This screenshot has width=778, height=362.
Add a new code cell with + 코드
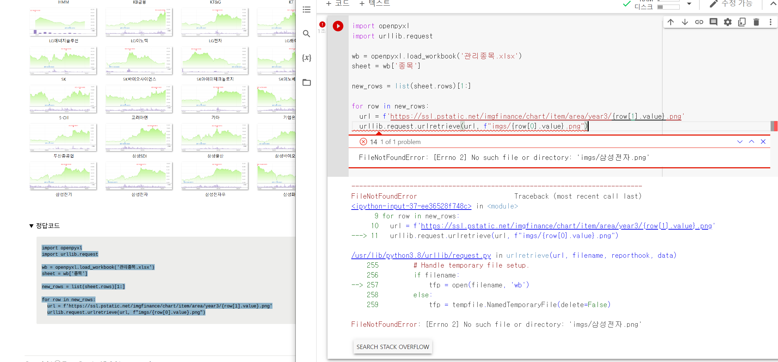coord(337,4)
